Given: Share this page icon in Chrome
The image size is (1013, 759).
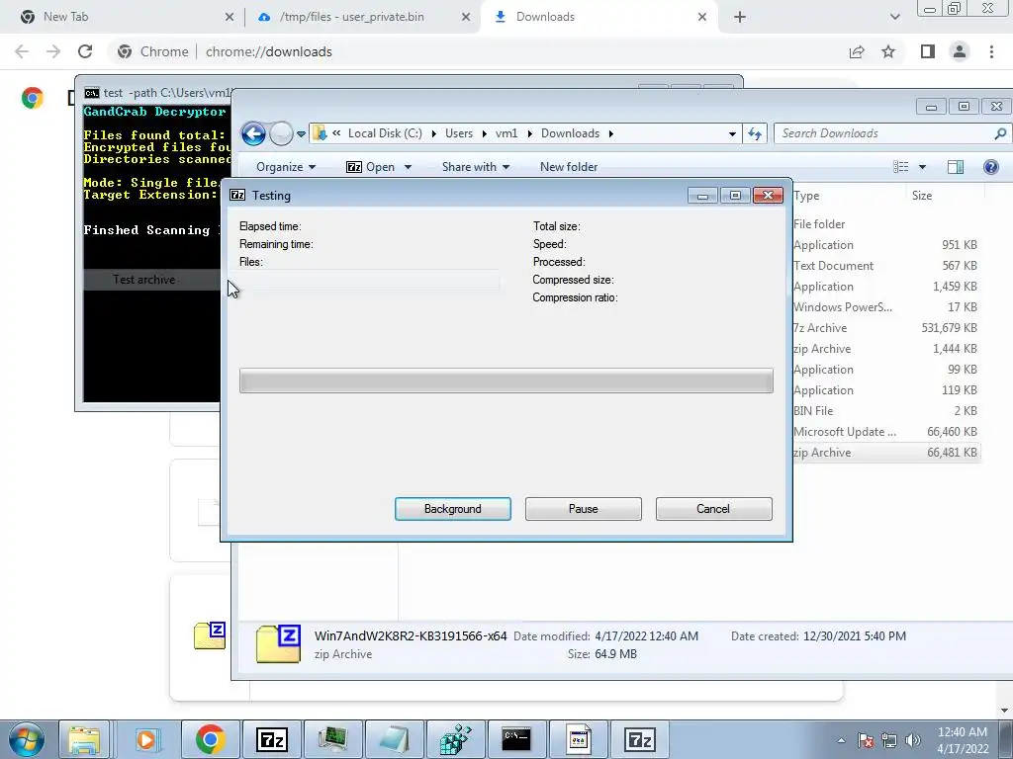Looking at the screenshot, I should pos(857,51).
